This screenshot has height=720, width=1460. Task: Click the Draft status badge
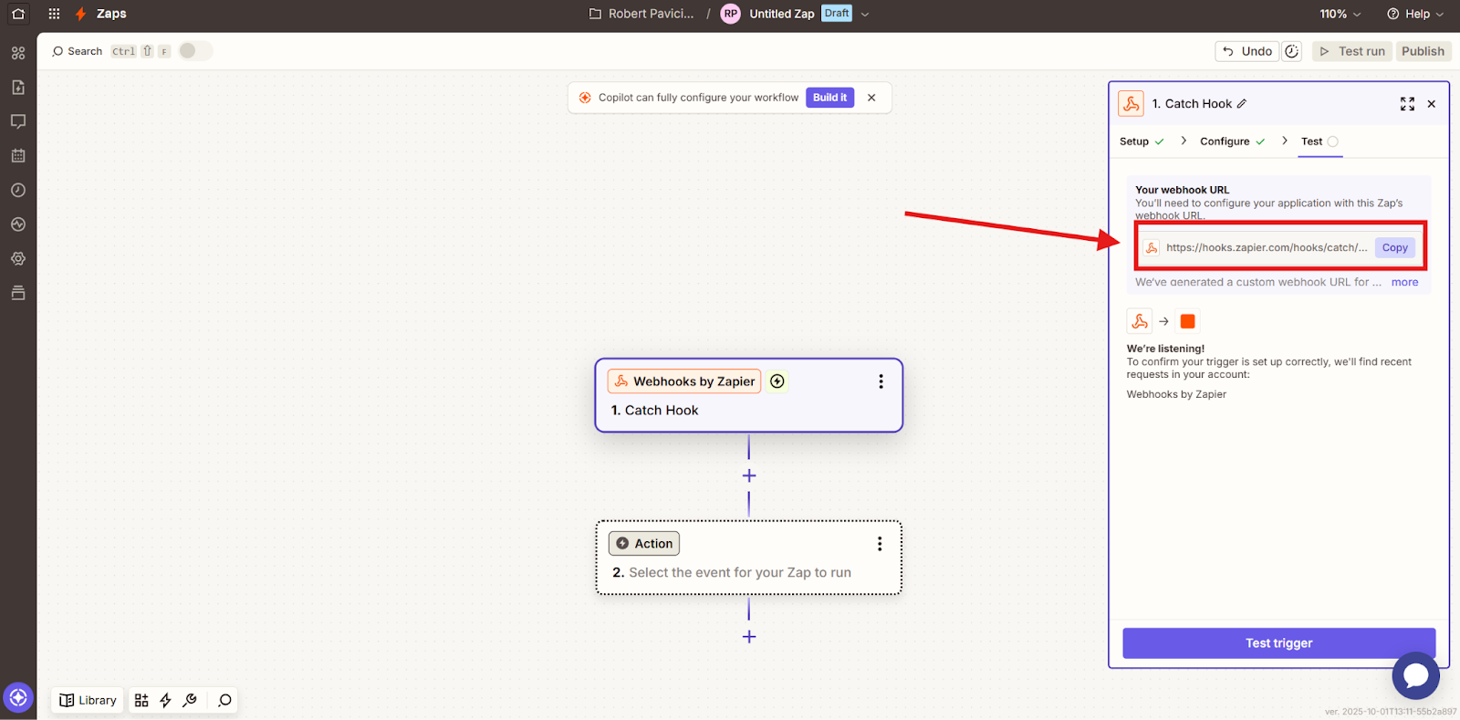(837, 14)
